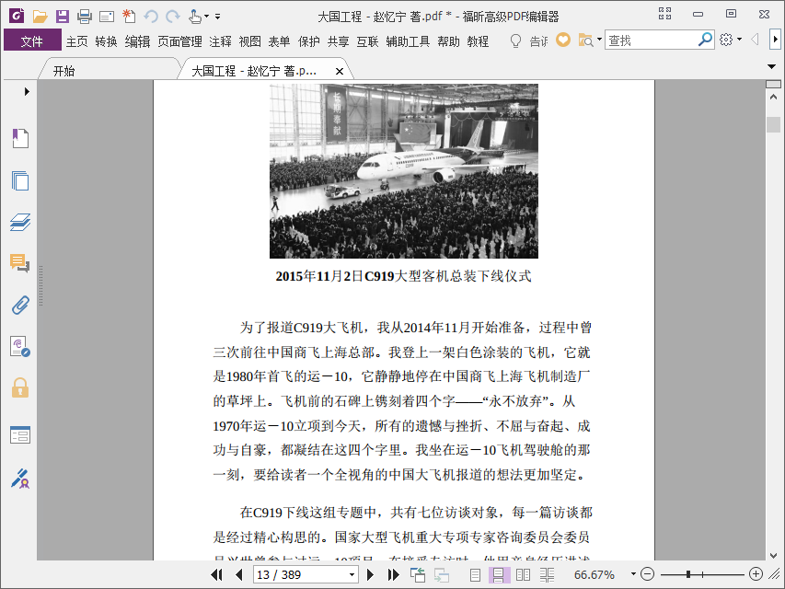Switch to continuous facing view mode
Viewport: 785px width, 589px height.
pos(548,575)
